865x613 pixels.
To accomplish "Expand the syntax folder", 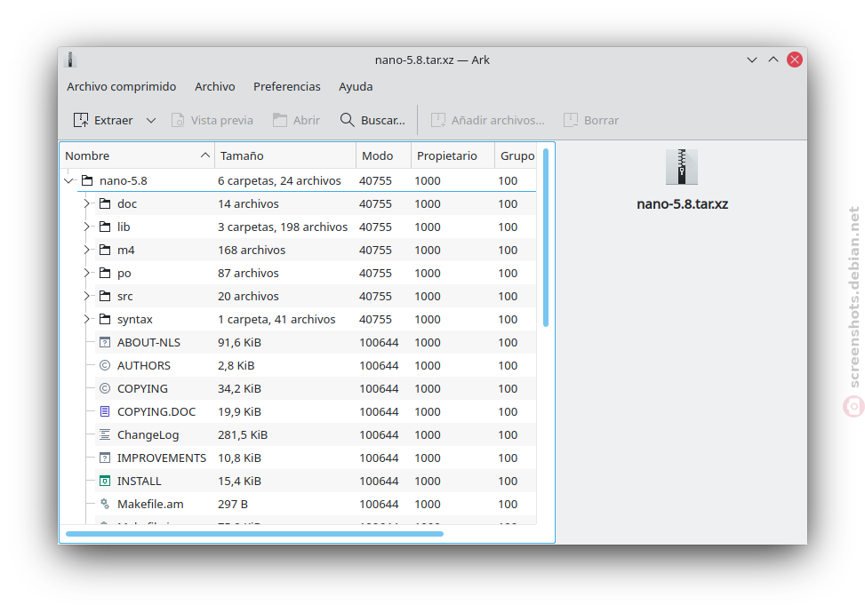I will point(86,320).
